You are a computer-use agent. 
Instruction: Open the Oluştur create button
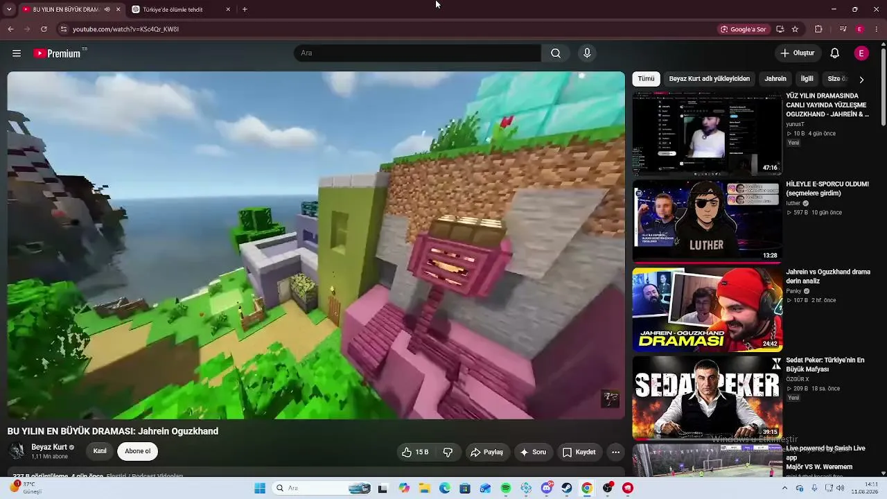798,53
